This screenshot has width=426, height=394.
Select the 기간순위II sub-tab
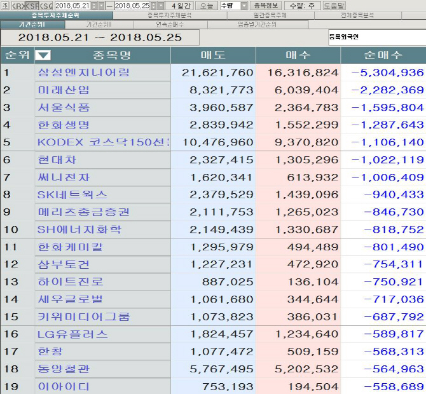[x=99, y=25]
